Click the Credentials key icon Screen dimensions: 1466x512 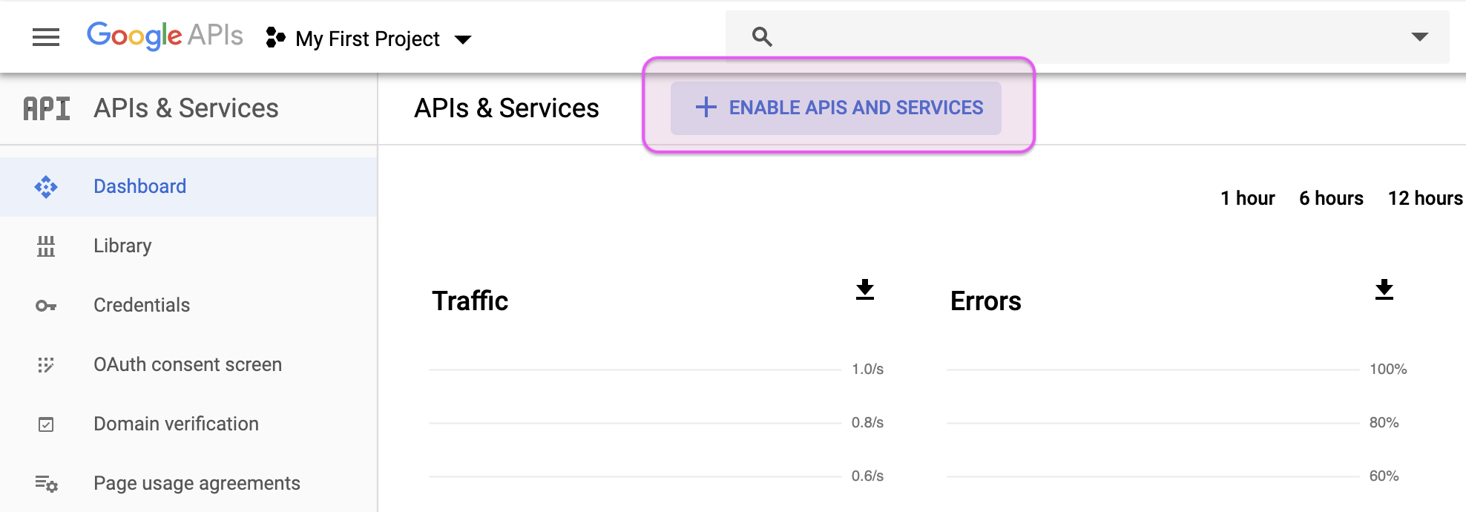point(46,306)
